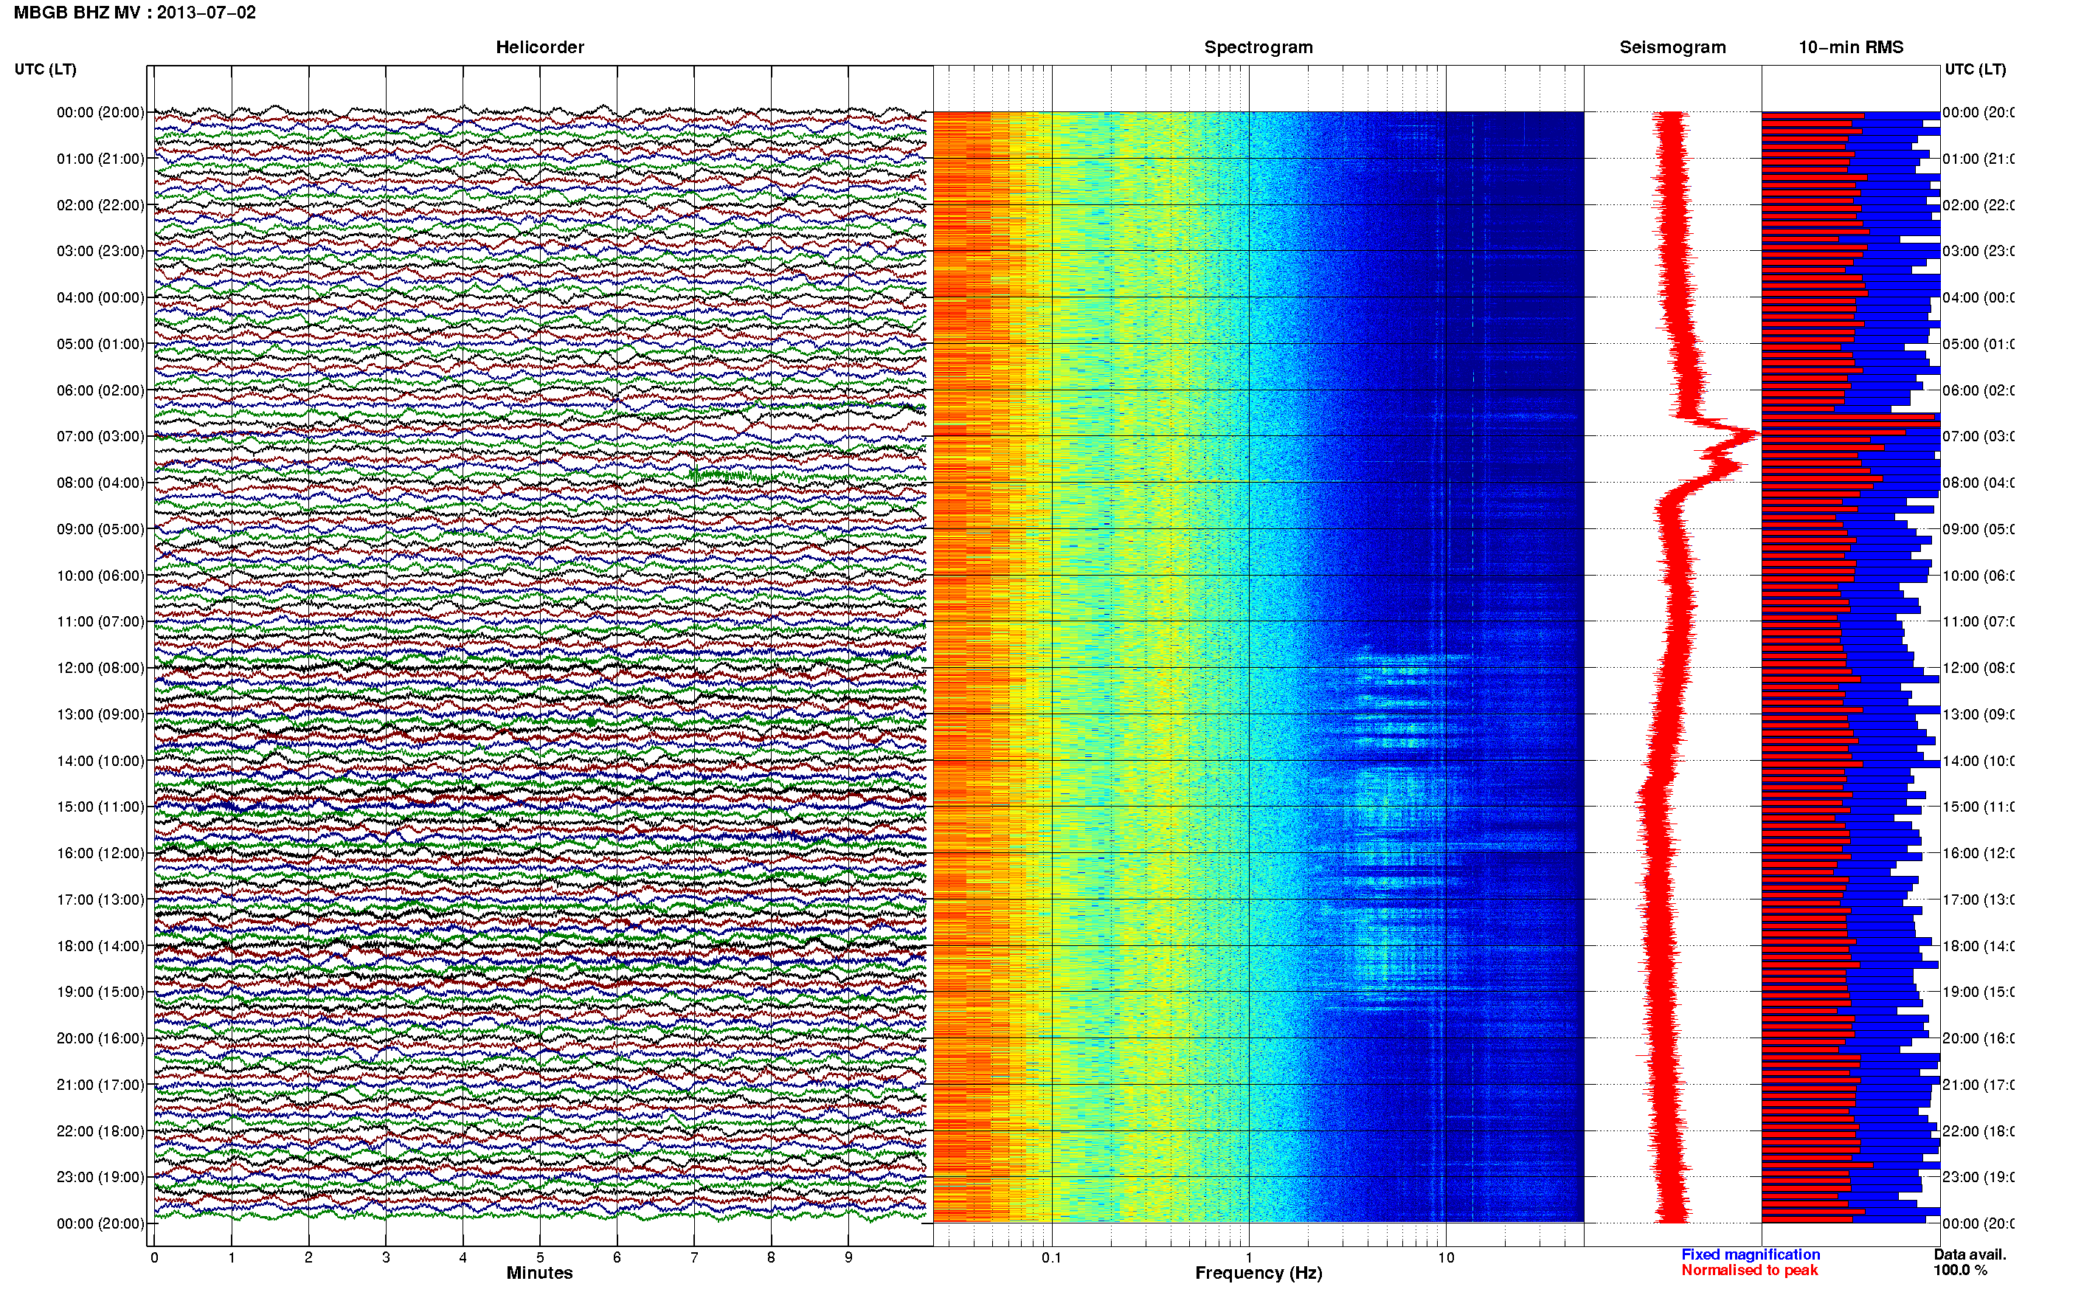The width and height of the screenshot is (2098, 1312).
Task: Select the Data avail. label
Action: click(x=1970, y=1254)
